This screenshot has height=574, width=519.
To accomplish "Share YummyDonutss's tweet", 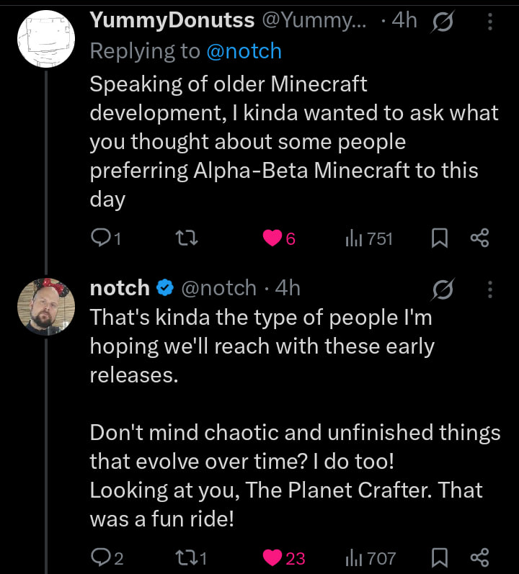I will (x=479, y=238).
